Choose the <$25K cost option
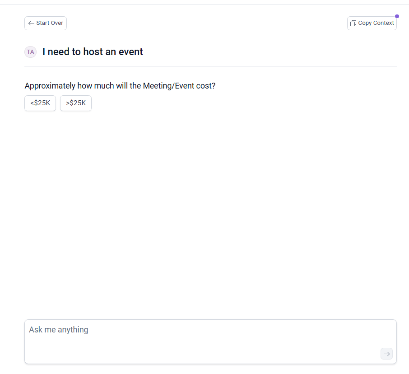Viewport: 409px width, 374px height. point(40,103)
